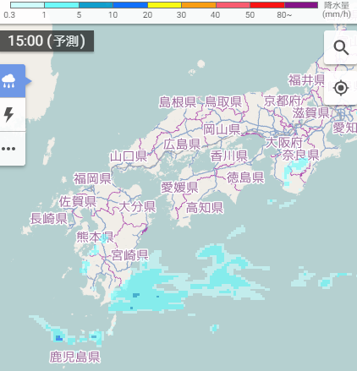Click the yellow 20-30 legend swatch
Viewport: 357px width, 371px height.
(x=165, y=5)
